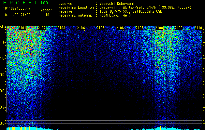Click the 0.8 frequency axis label
The height and width of the screenshot is (130, 205).
[x=3, y=91]
